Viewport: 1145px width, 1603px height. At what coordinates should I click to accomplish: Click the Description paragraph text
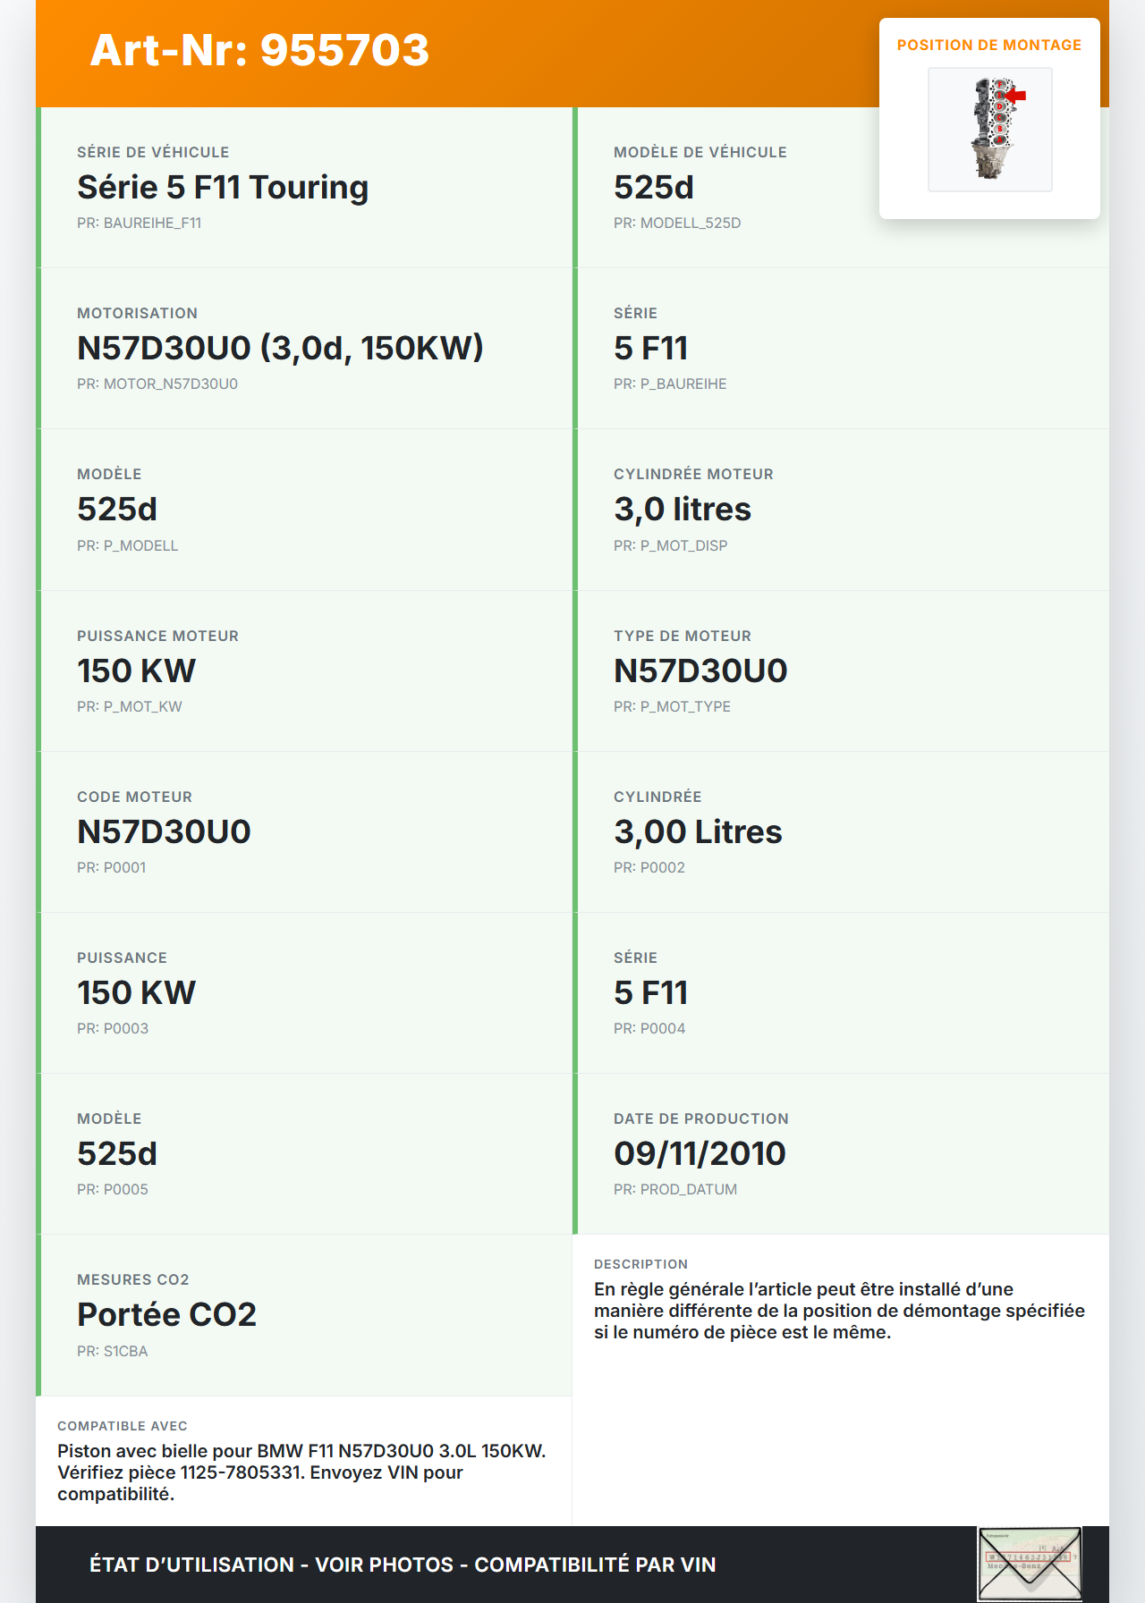[x=838, y=1311]
